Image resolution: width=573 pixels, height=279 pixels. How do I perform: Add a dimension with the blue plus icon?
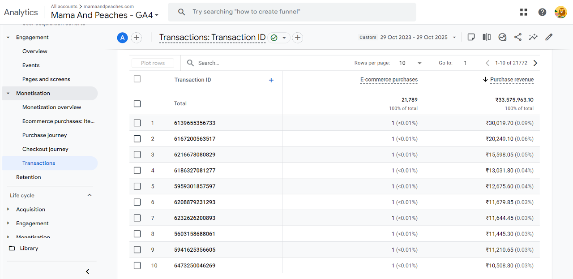click(x=271, y=80)
